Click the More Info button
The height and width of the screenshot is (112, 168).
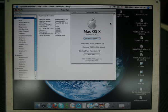point(92,55)
